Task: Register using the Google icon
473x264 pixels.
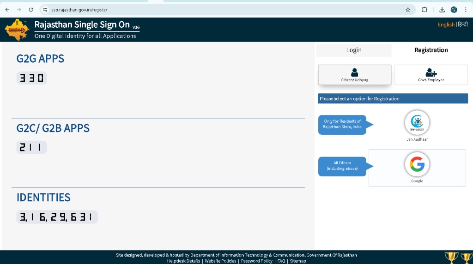Action: (417, 164)
